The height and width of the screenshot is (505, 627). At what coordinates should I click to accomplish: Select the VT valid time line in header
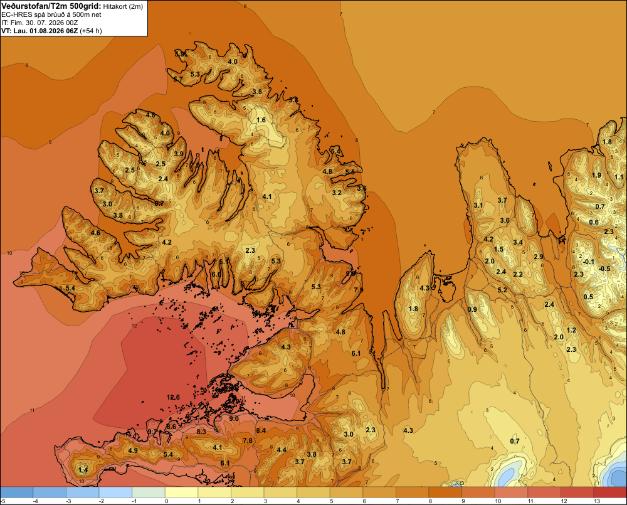click(x=51, y=31)
